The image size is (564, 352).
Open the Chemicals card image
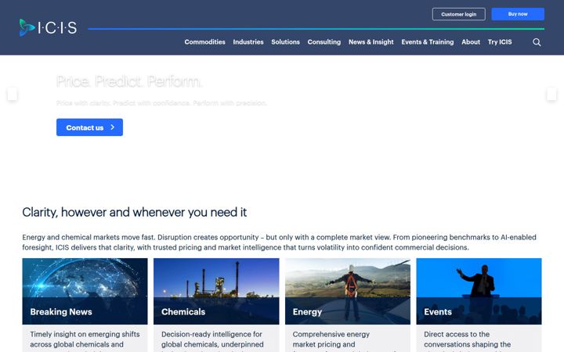point(216,291)
